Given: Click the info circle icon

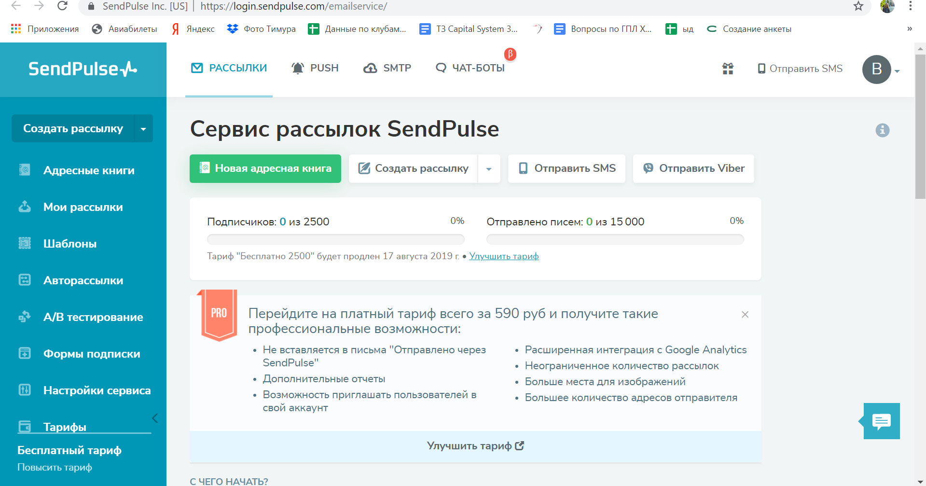Looking at the screenshot, I should 882,130.
